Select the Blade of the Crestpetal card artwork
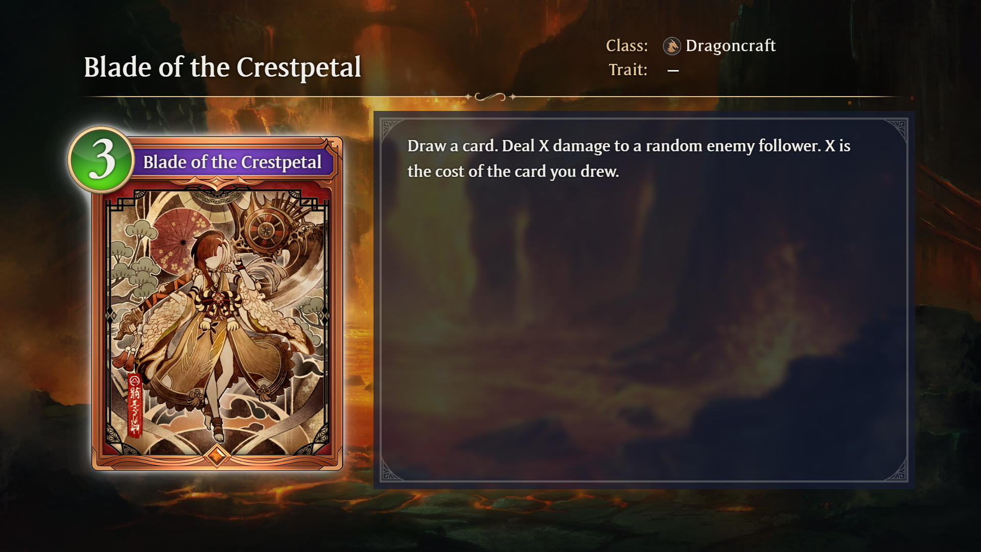 point(217,323)
